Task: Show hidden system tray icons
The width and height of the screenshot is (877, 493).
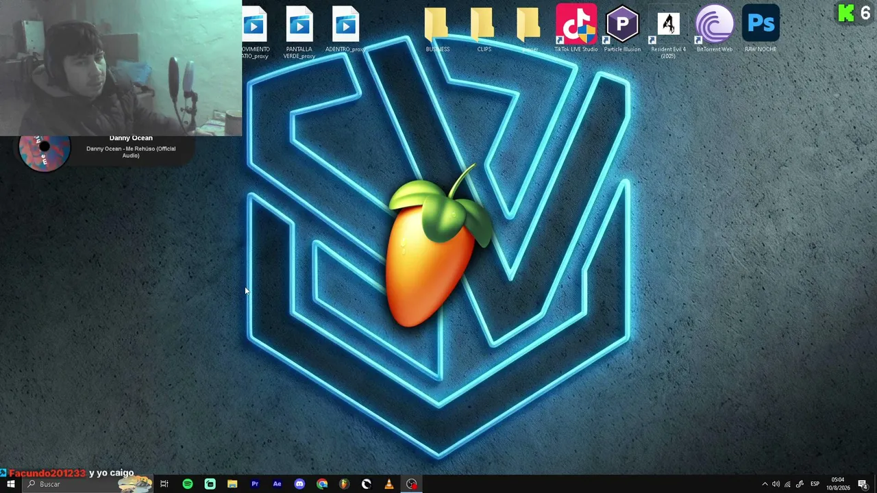Action: click(765, 484)
